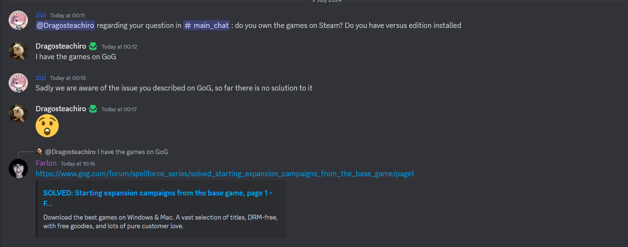Click the GOG embed description text
Image resolution: width=628 pixels, height=247 pixels.
point(160,221)
